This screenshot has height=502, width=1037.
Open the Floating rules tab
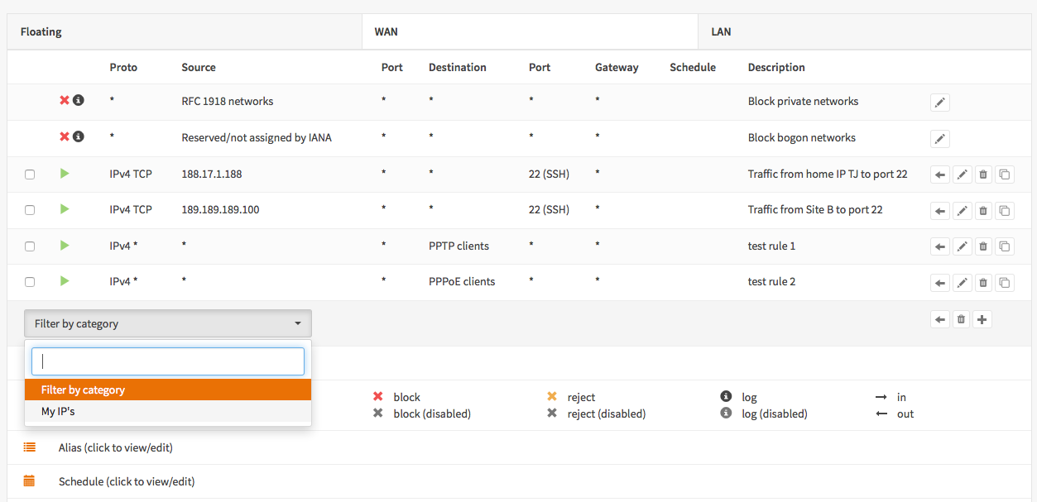tap(41, 32)
